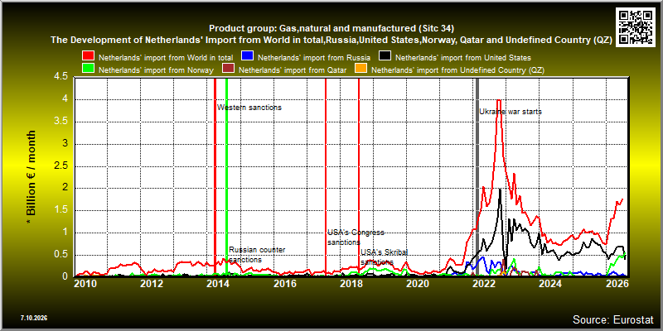Click the 4.5 y-axis label
663x331 pixels.
59,77
